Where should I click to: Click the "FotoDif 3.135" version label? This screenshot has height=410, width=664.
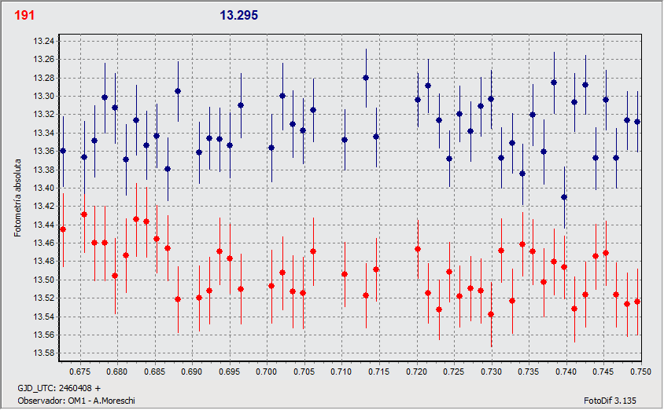[610, 401]
